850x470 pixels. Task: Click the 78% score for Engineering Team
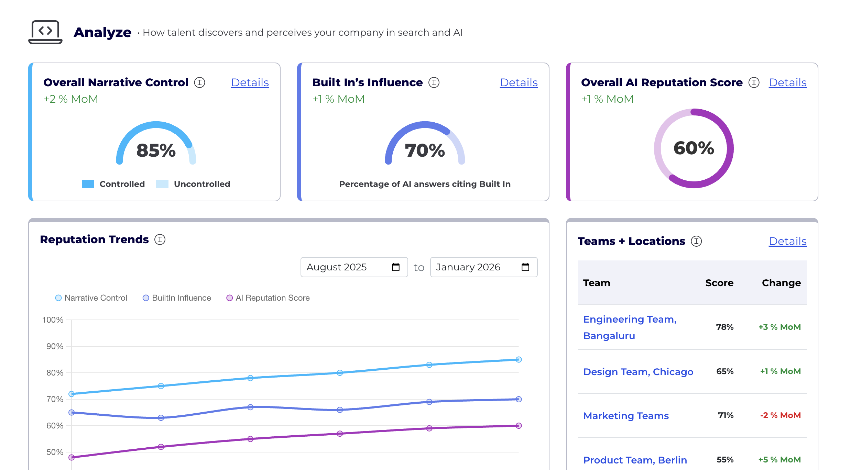coord(725,327)
